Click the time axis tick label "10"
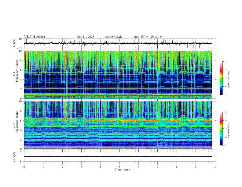This screenshot has height=187, width=242. pyautogui.click(x=215, y=167)
